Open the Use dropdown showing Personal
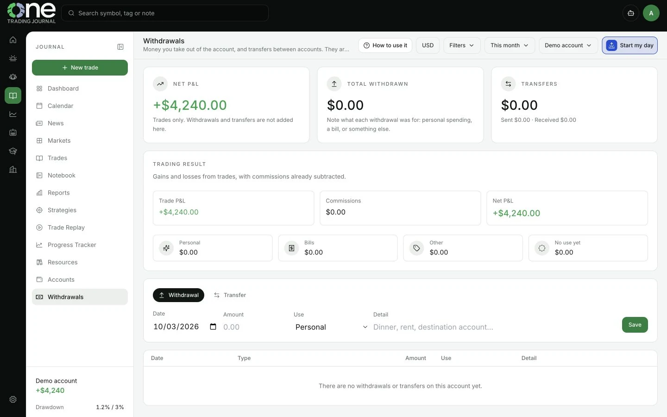This screenshot has width=667, height=417. (x=331, y=327)
